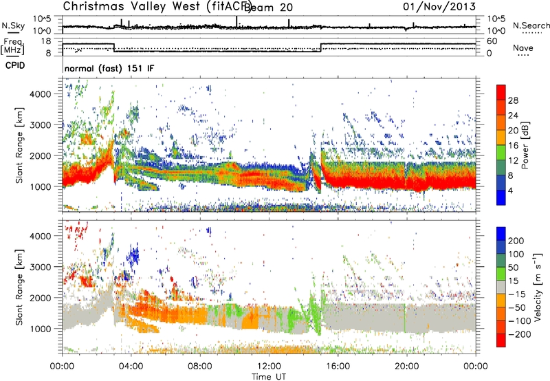This screenshot has width=550, height=381.
Task: Click the 20 label on power colorbar
Action: coord(513,131)
